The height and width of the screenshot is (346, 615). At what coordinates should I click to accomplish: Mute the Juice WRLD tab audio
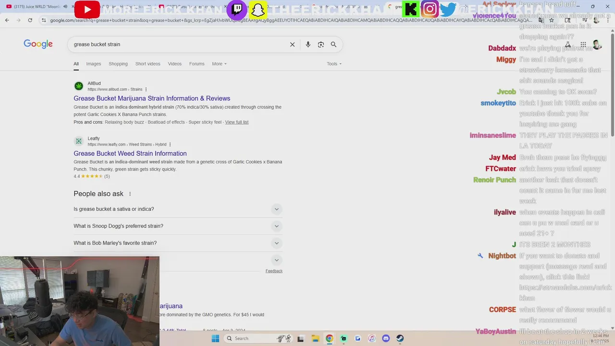coord(65,6)
